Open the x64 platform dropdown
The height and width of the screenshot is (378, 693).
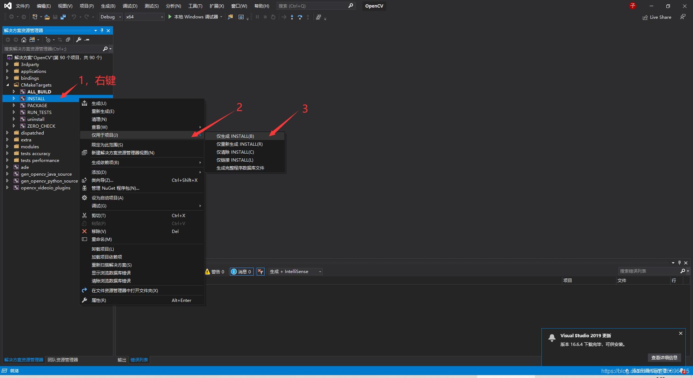(x=144, y=17)
